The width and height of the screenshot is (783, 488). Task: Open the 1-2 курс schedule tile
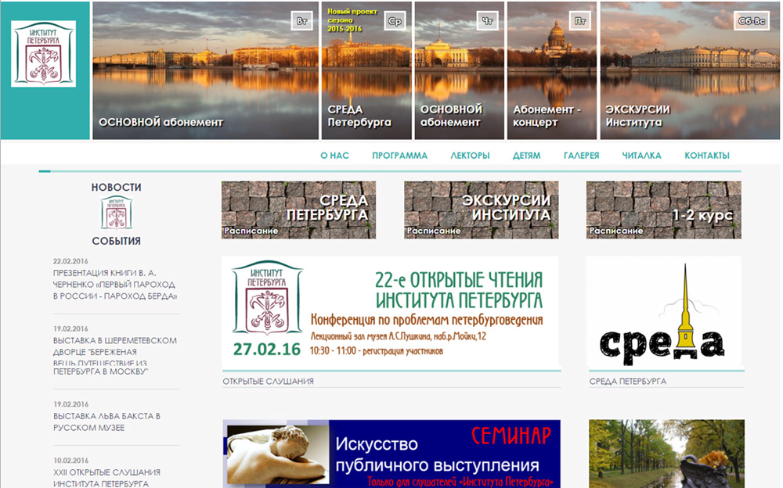pos(664,210)
